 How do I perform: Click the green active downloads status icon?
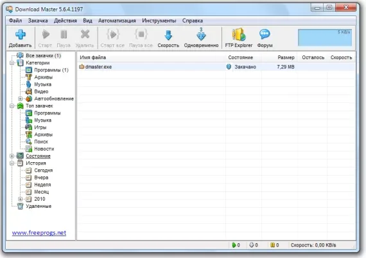point(234,245)
